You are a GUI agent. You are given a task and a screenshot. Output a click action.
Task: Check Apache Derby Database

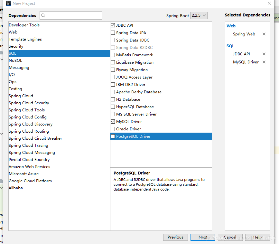tap(113, 92)
